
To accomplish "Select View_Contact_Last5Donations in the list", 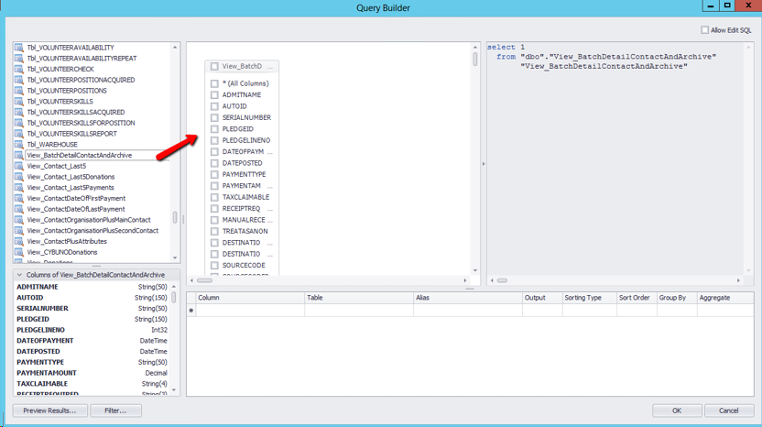I will [x=71, y=177].
